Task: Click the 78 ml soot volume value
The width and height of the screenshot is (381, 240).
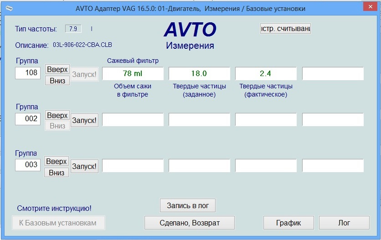Action: coord(133,74)
